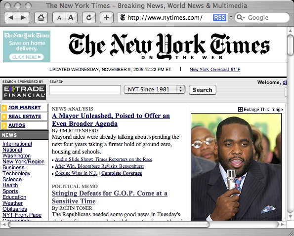Focus the NYT search text field

click(85, 89)
